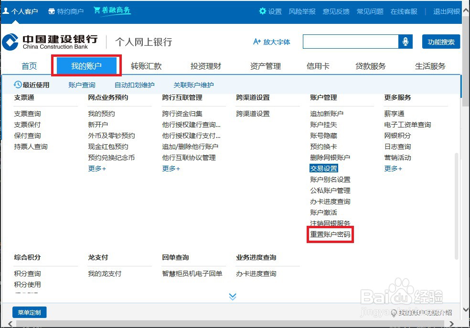Screen dimensions: 470x328
Task: Switch to the 投资理财 tab
Action: 205,66
